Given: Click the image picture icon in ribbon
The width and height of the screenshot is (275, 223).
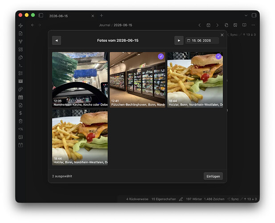Looking at the screenshot, I should (21, 137).
